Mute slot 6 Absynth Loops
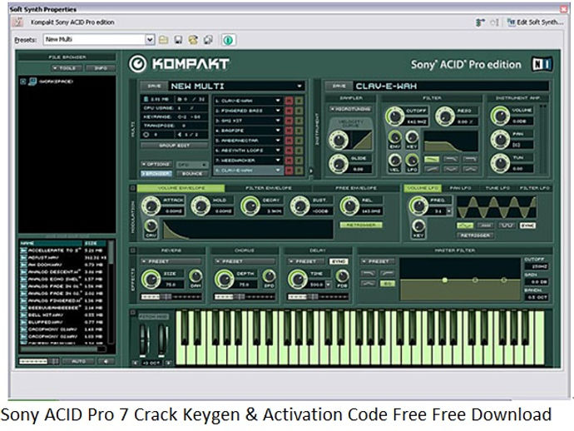 click(289, 150)
